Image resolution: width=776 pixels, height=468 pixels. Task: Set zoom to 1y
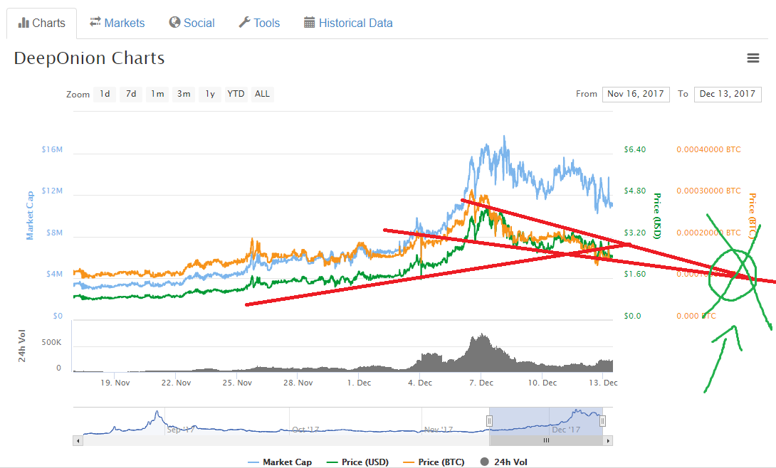(x=210, y=94)
